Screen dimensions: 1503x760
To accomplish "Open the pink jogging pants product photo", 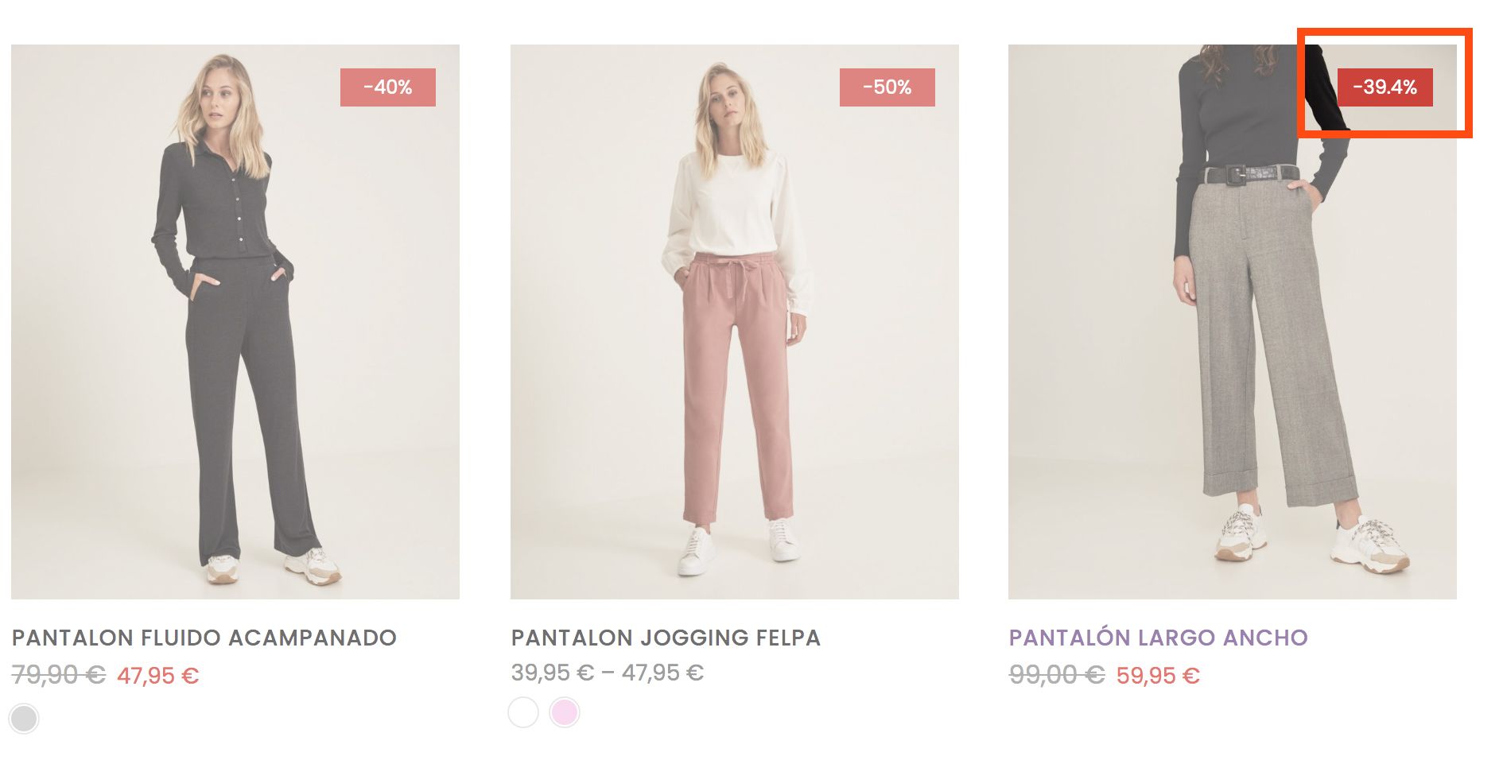I will click(735, 322).
